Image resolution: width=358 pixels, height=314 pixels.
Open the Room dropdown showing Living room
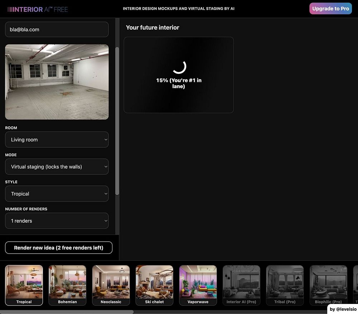pos(57,140)
